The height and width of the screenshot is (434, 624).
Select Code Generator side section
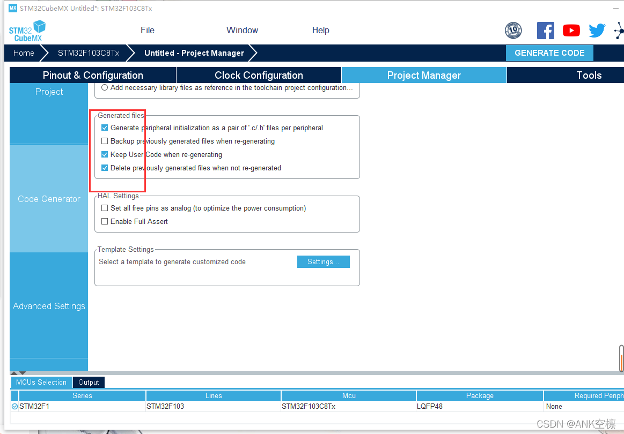point(49,199)
